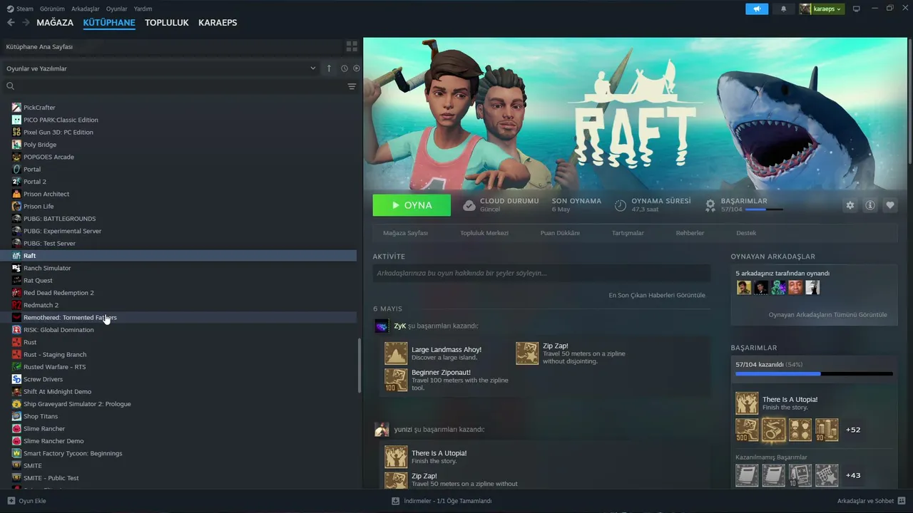This screenshot has height=513, width=913.
Task: Open Raft's Mağaza Sayfası tab
Action: 405,233
